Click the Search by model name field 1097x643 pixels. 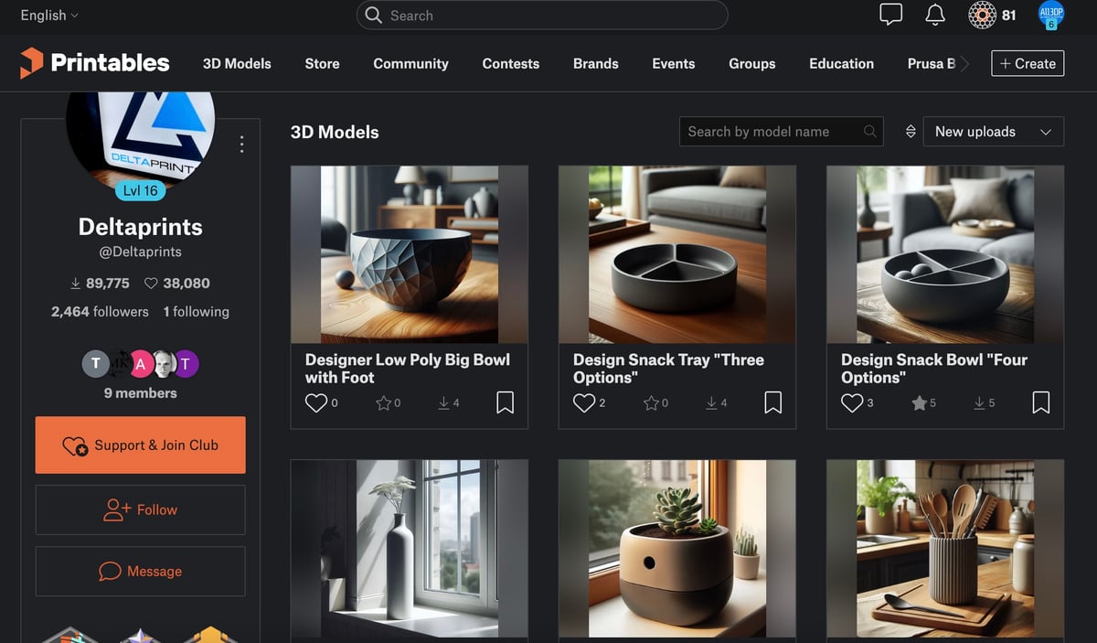(782, 132)
